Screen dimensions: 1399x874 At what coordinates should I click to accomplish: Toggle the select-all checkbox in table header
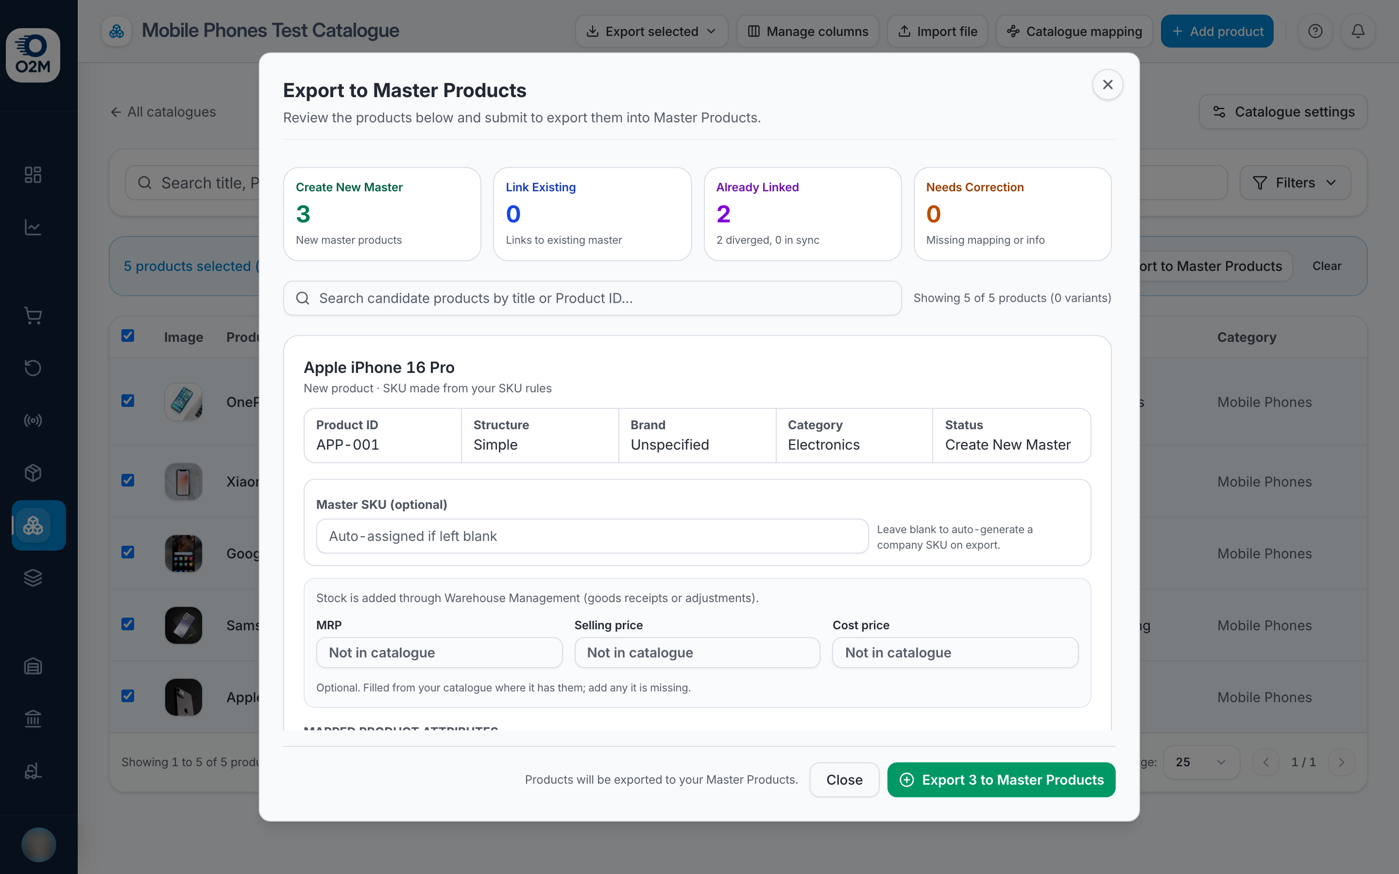coord(128,336)
